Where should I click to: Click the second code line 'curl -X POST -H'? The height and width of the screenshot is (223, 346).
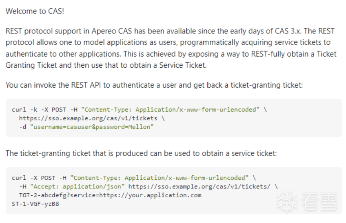(x=134, y=178)
